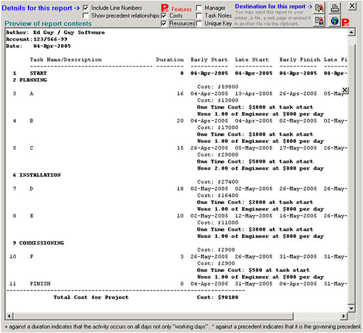
Task: Click the Total Cost for Project label
Action: [91, 297]
